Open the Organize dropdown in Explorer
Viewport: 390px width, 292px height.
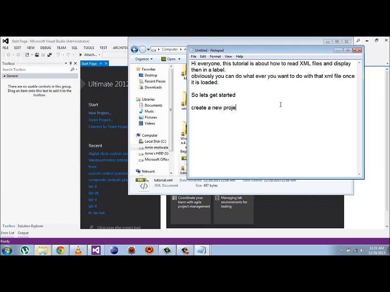click(x=144, y=59)
